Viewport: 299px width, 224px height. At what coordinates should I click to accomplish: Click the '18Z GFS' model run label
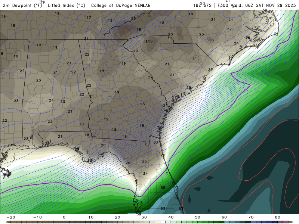click(202, 5)
